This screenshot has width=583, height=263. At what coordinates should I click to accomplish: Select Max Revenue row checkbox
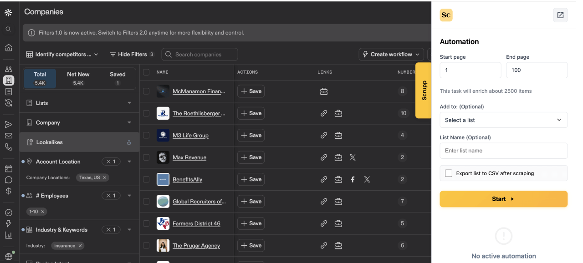tap(146, 157)
